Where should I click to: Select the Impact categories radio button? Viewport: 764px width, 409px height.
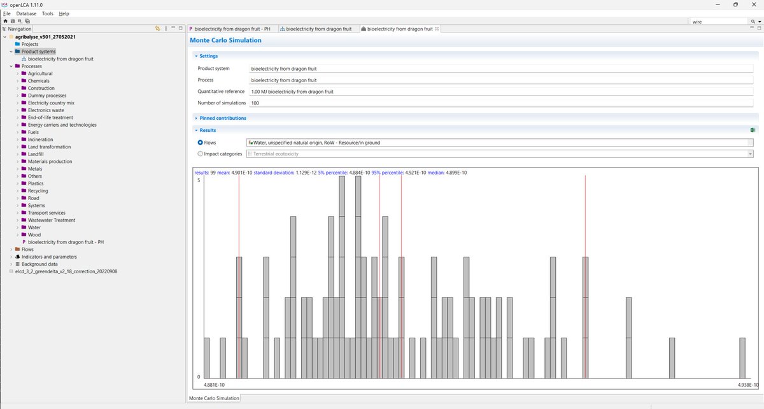[201, 154]
